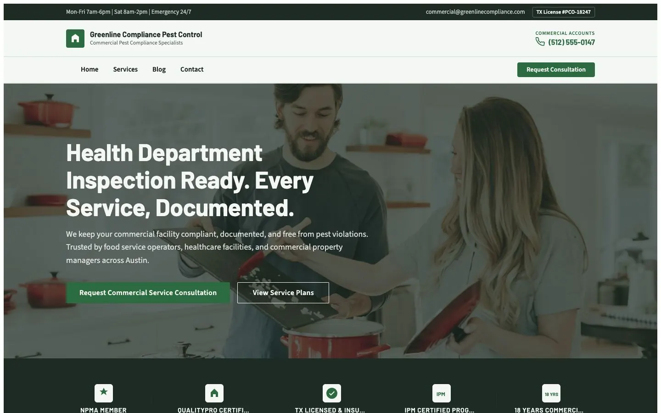Email commercial@greenlinecompliance.com
Image resolution: width=661 pixels, height=413 pixels.
(475, 12)
